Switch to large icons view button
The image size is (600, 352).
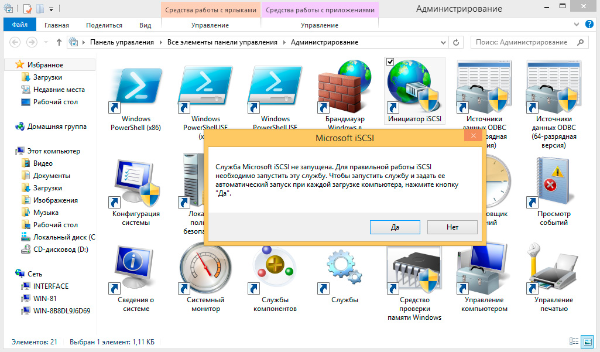pyautogui.click(x=587, y=341)
